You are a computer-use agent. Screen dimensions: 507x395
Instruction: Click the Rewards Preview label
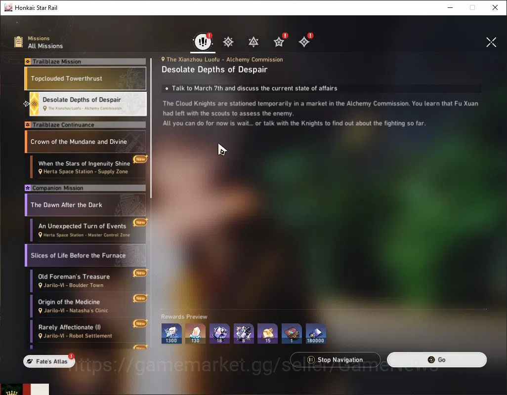[x=184, y=316]
